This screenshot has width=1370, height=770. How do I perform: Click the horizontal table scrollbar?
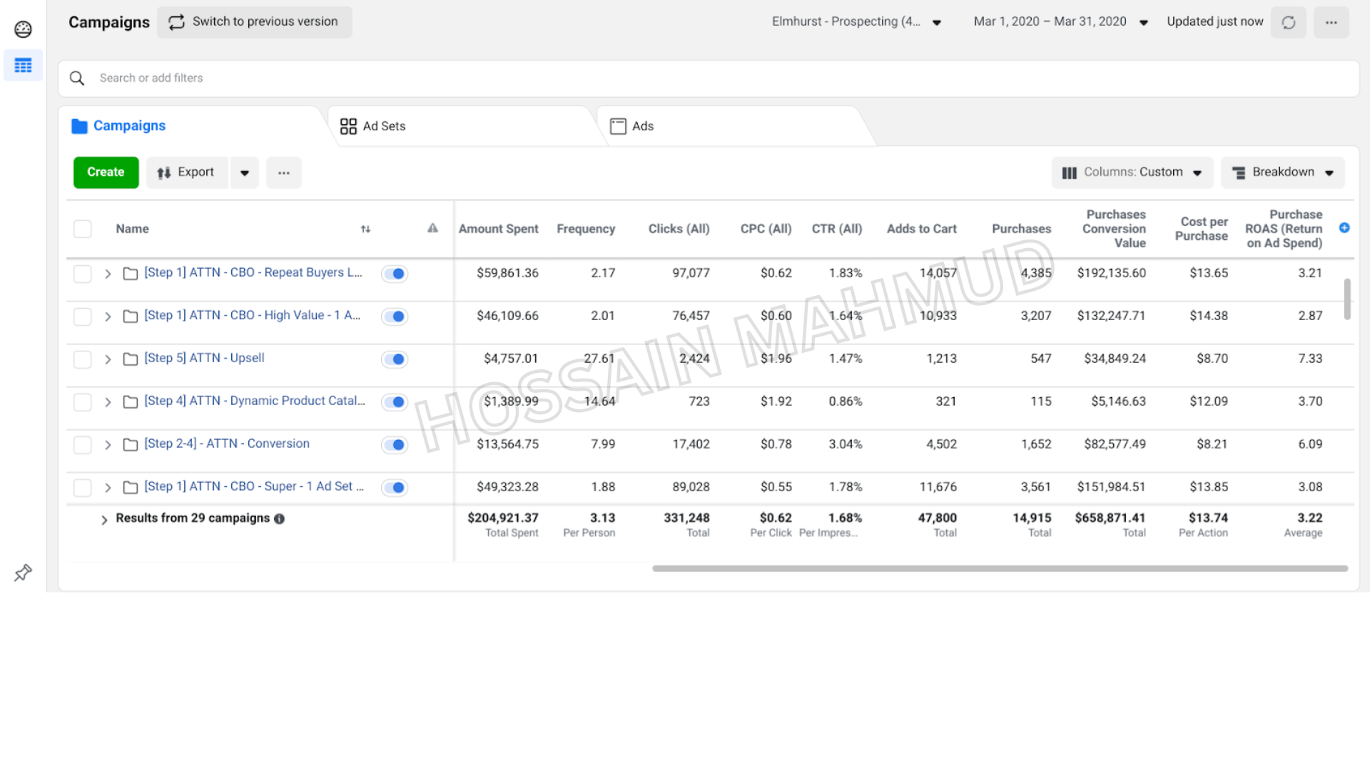click(1000, 568)
